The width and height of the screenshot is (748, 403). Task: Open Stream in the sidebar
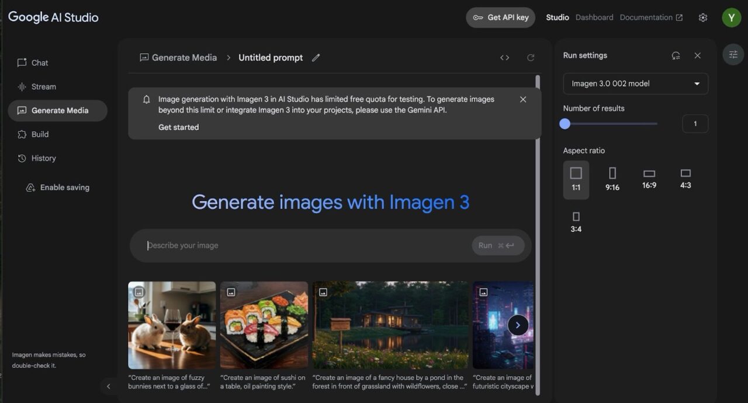click(x=57, y=87)
